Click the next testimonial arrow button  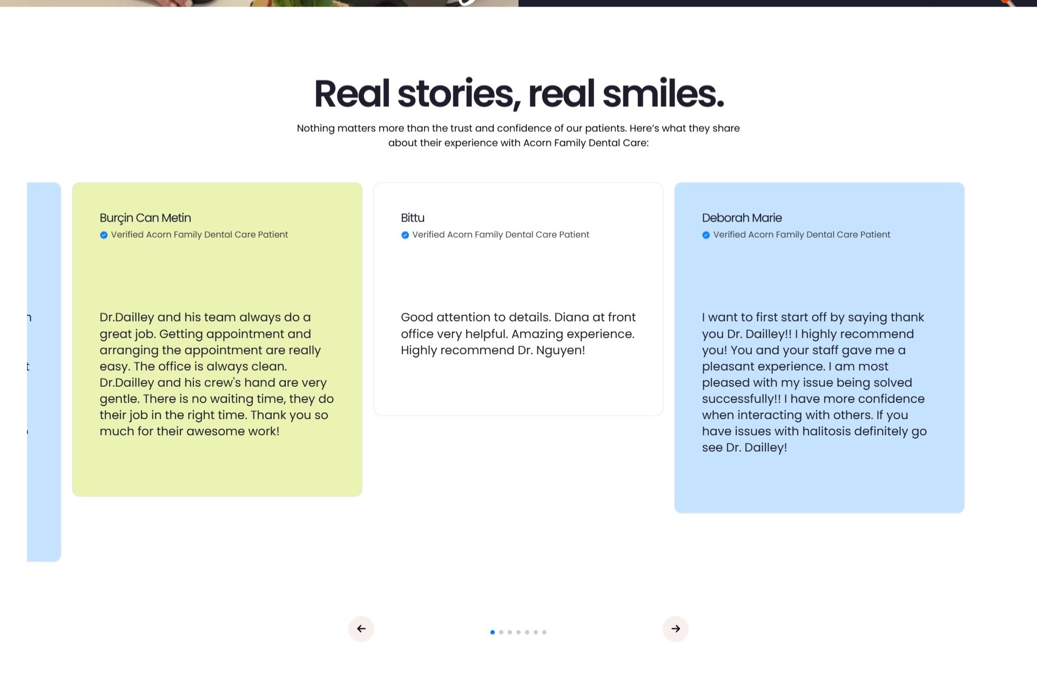tap(675, 629)
